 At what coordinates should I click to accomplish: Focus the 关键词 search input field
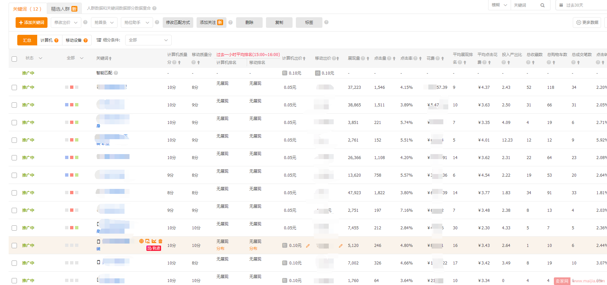526,5
